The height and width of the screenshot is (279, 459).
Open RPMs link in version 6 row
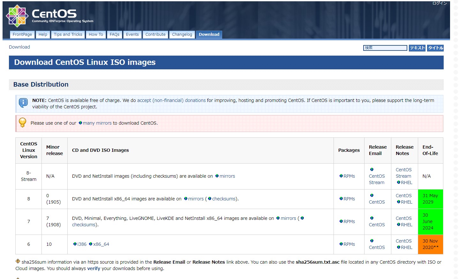349,244
